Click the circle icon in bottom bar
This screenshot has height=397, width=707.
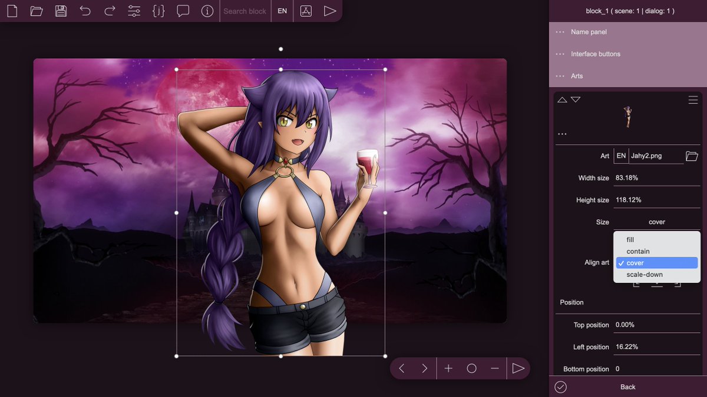(471, 368)
